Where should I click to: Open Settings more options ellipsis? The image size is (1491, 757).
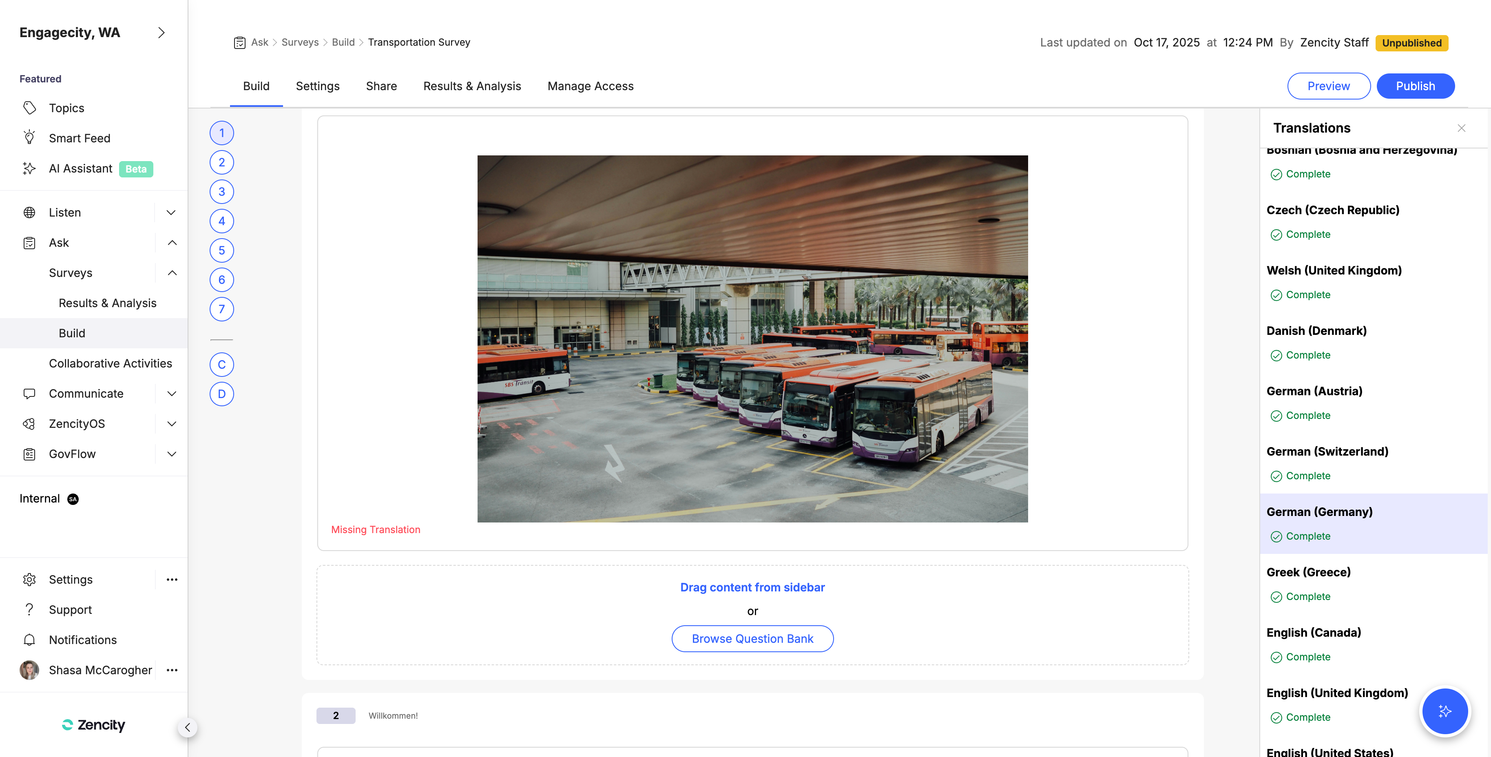(172, 579)
